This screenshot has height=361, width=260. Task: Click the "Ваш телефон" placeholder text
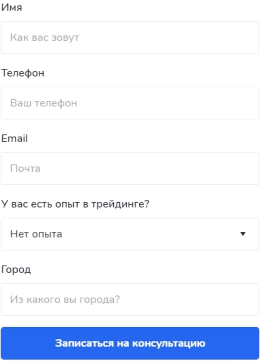coord(43,103)
